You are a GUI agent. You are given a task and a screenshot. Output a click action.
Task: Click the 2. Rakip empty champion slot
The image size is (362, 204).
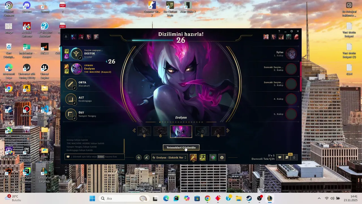(291, 69)
